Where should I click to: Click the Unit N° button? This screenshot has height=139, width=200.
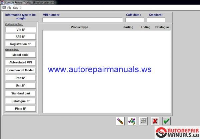pos(21,86)
